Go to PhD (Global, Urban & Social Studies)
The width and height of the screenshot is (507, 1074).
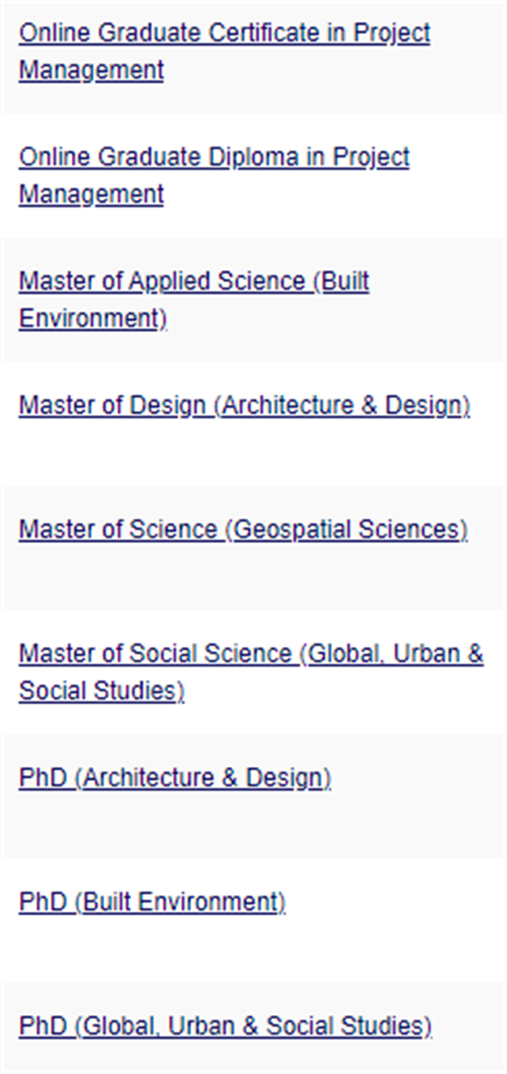(x=226, y=1026)
